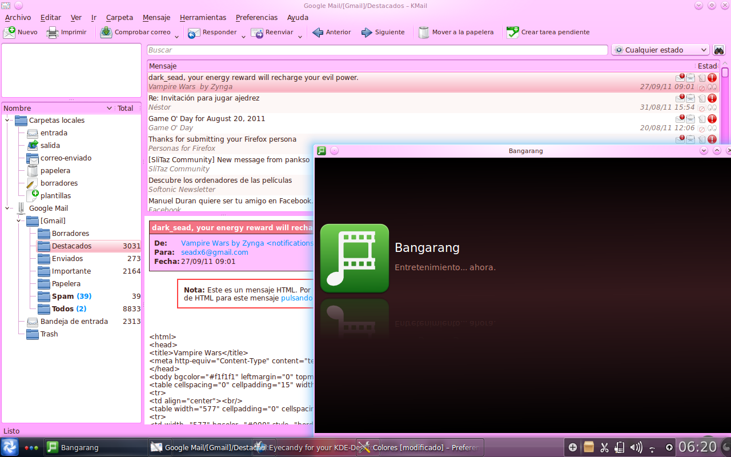Viewport: 731px width, 457px height.
Task: Open the Reenviar dropdown arrow
Action: point(300,37)
